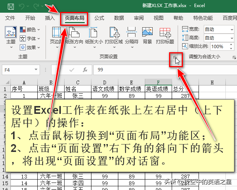Click the Save icon in title bar

tap(11, 6)
